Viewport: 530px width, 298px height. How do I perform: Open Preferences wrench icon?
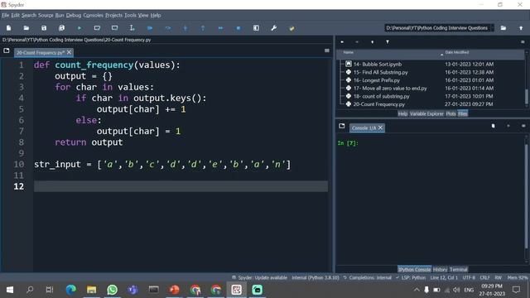point(274,28)
